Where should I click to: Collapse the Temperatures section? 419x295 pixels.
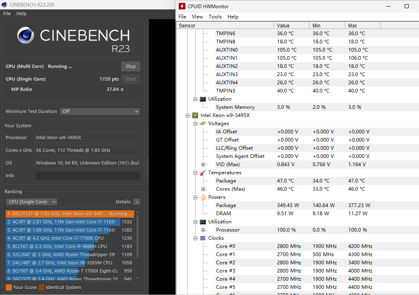tap(195, 173)
